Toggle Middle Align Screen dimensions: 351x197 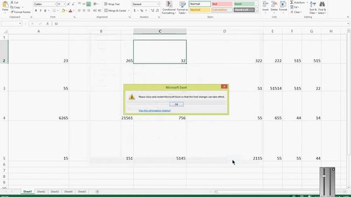click(84, 4)
